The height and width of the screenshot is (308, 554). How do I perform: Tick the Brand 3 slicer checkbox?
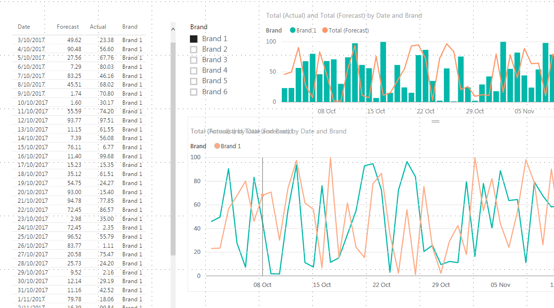[x=194, y=60]
